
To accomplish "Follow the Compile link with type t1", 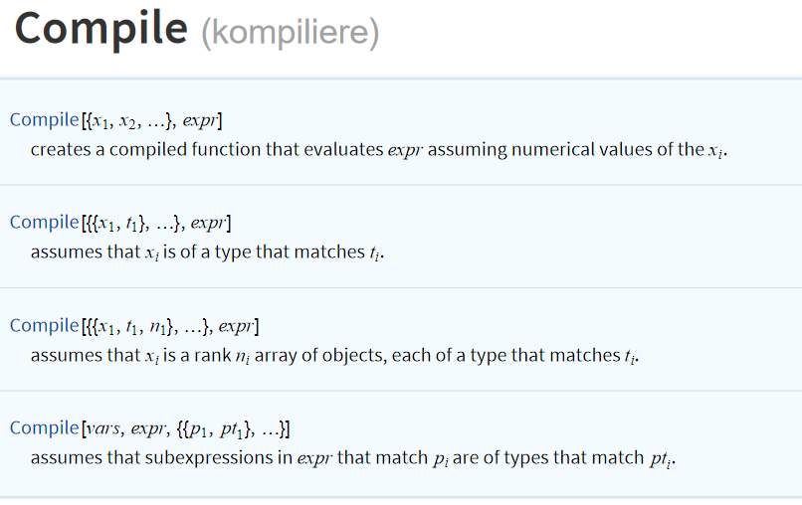I will click(45, 223).
